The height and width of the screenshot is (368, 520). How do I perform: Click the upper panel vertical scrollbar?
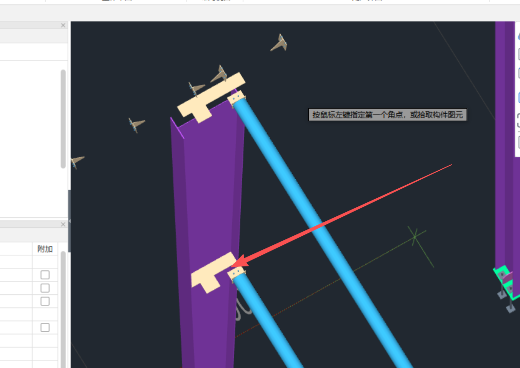click(x=63, y=119)
